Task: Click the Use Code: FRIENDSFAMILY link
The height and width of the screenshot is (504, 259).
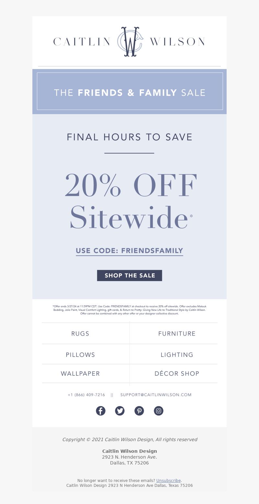Action: click(x=129, y=251)
